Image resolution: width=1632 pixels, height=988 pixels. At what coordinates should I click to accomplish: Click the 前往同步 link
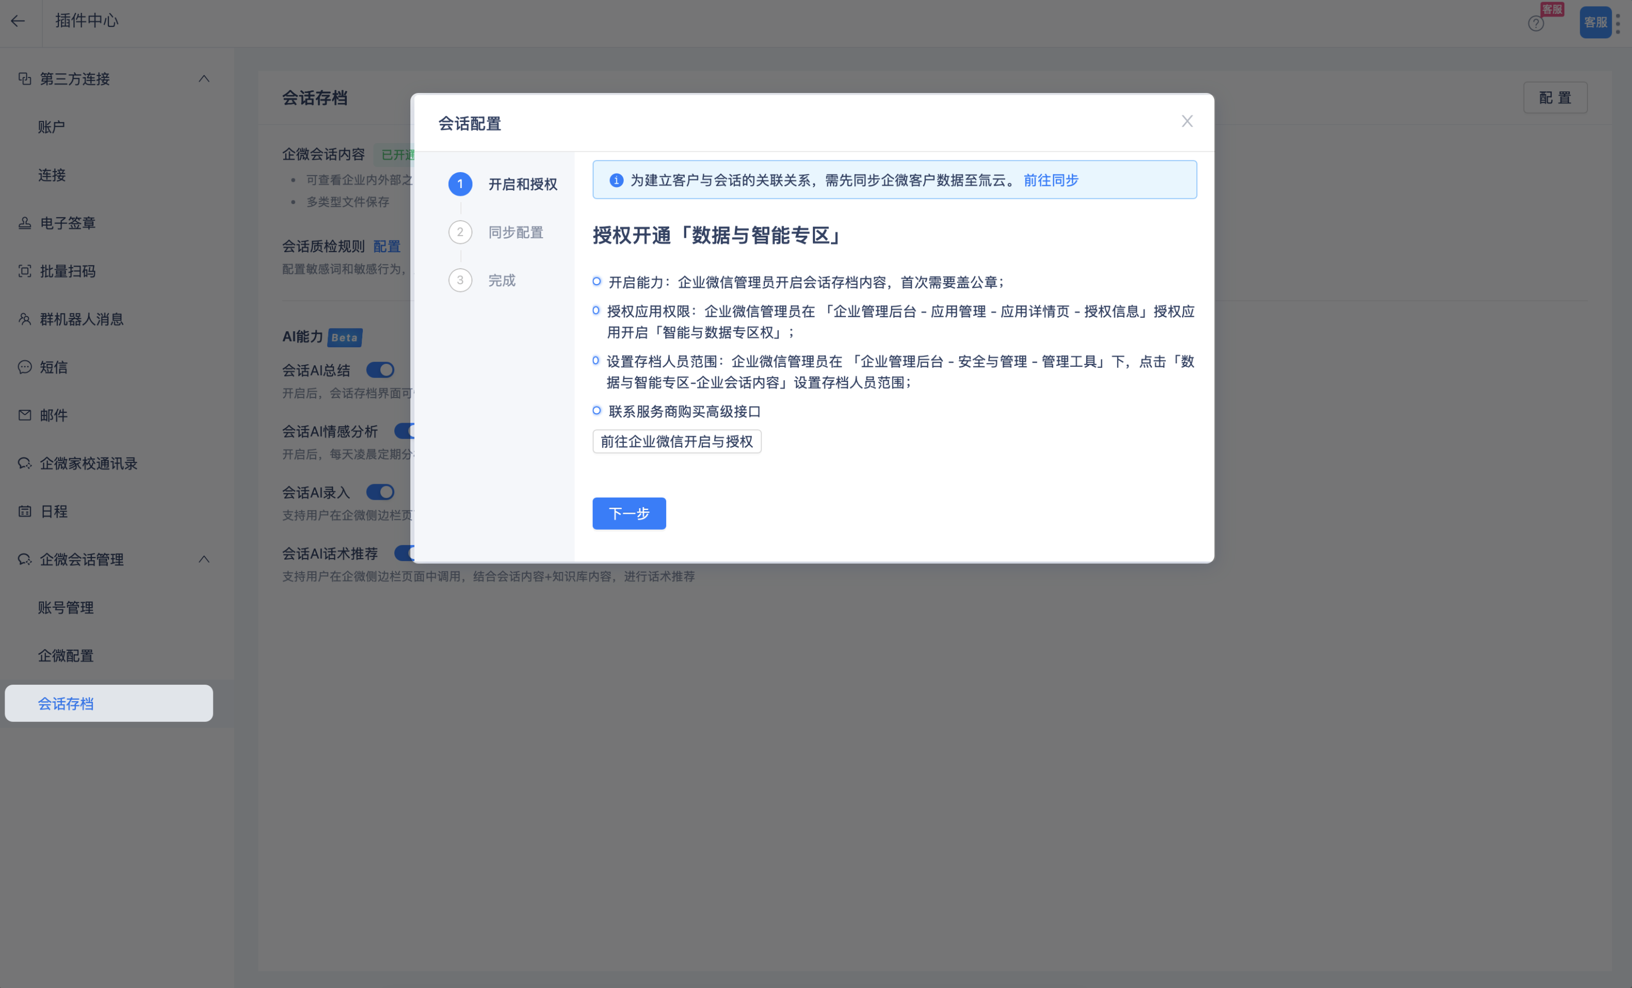tap(1051, 180)
